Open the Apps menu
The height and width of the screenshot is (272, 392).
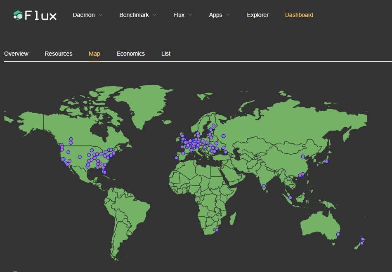215,15
